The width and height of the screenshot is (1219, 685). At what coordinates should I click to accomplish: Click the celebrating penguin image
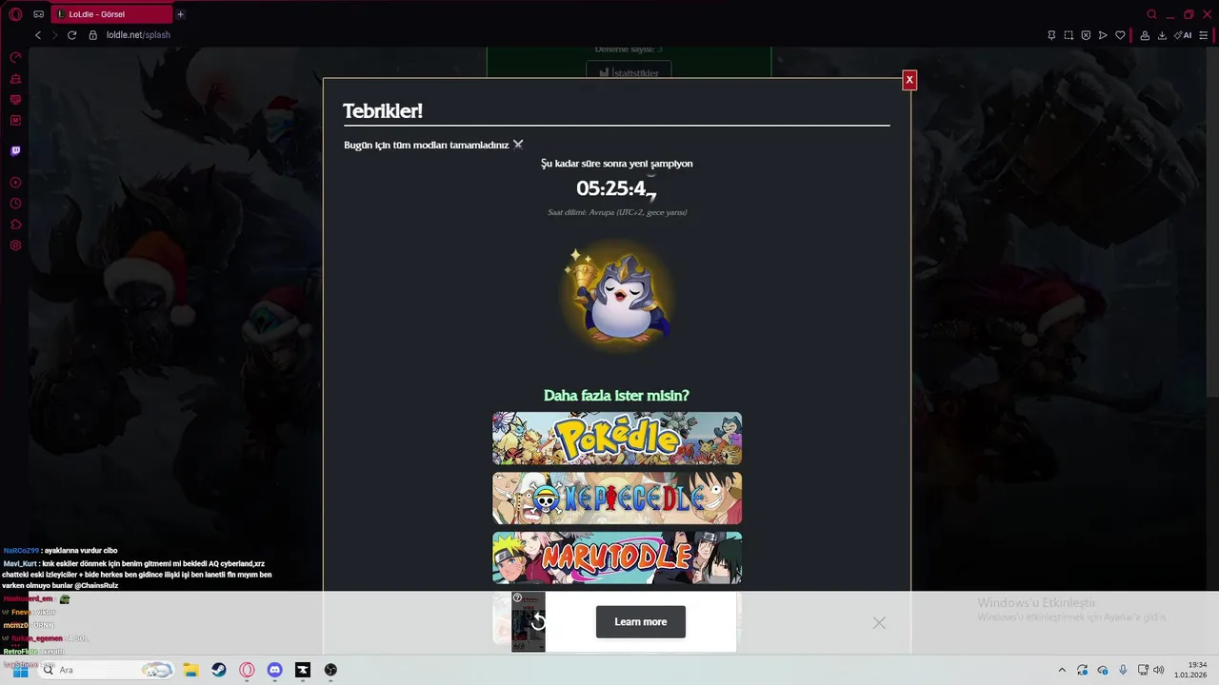coord(617,296)
